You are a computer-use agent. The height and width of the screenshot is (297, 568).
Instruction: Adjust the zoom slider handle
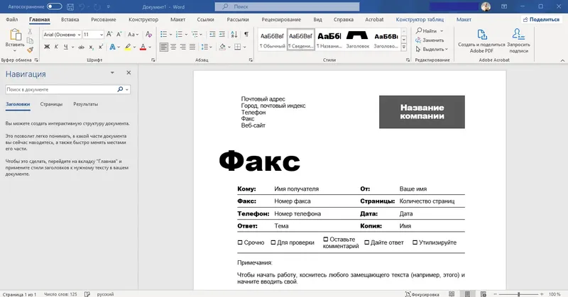[x=519, y=294]
